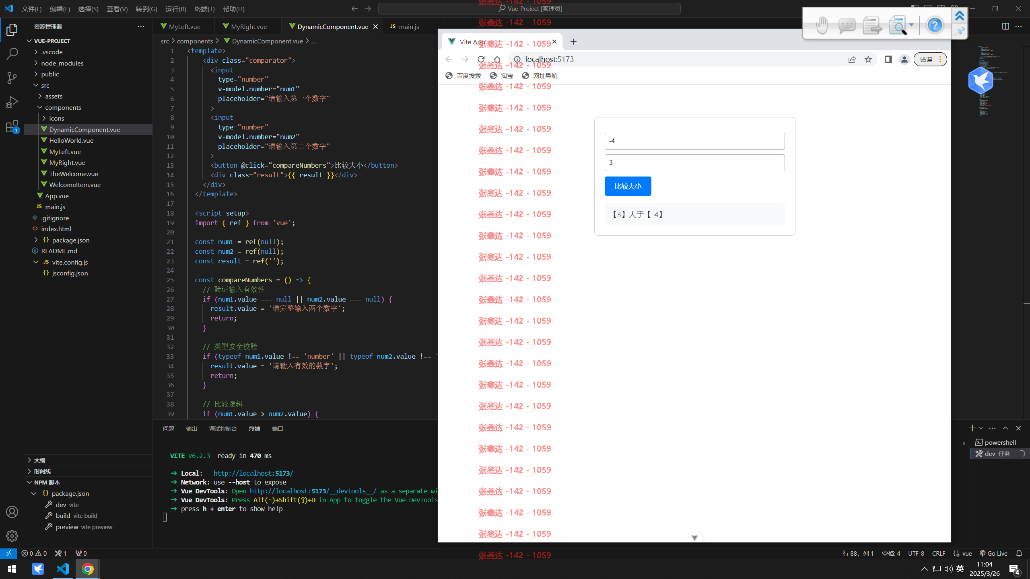Viewport: 1030px width, 579px height.
Task: Open the 文件(F) menu
Action: (x=31, y=9)
